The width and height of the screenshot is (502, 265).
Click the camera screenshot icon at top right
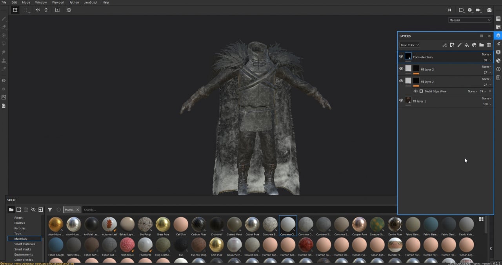(489, 10)
